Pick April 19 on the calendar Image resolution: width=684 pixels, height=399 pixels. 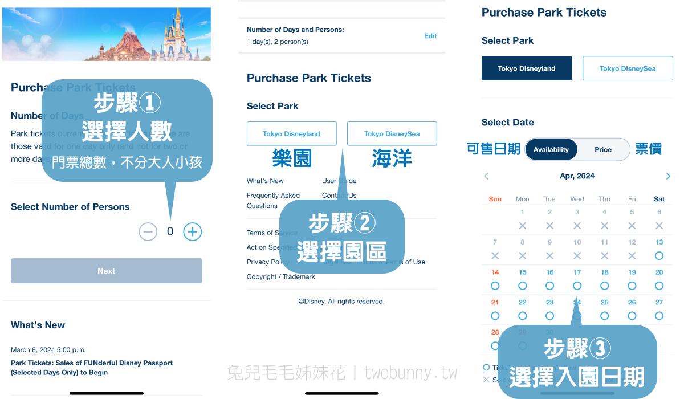coord(632,279)
